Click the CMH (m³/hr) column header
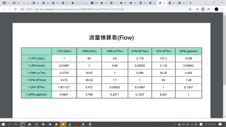The image size is (226, 127). pos(115,51)
